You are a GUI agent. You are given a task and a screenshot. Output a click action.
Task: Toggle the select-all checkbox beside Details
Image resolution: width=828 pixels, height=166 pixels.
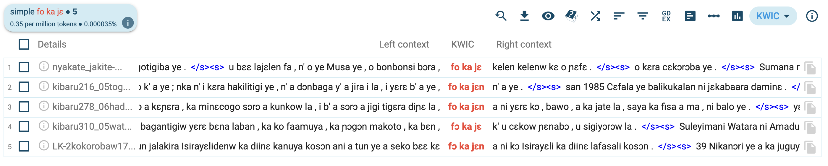point(24,44)
